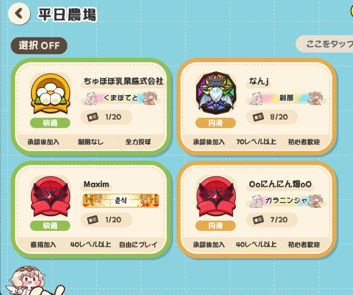
Task: Select the 70レベル以上 tag
Action: [x=256, y=142]
